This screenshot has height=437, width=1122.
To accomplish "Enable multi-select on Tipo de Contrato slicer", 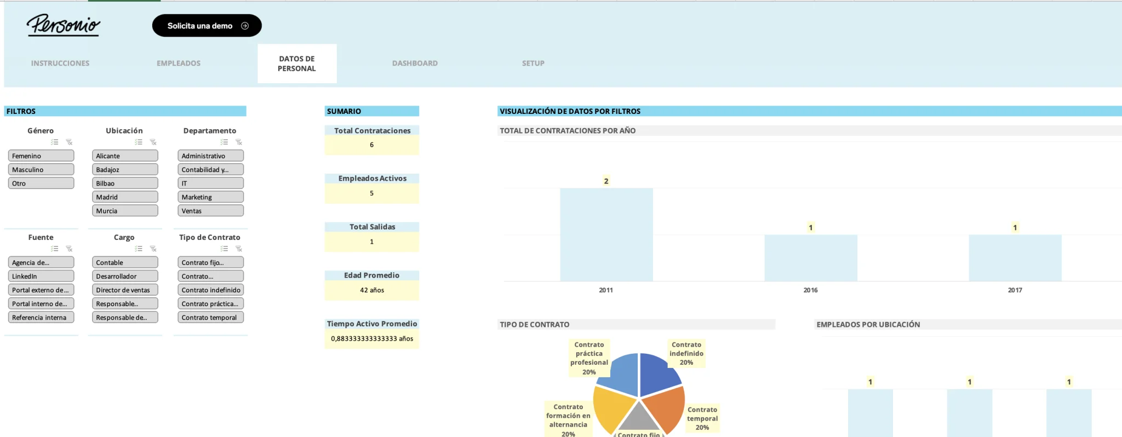I will coord(224,249).
